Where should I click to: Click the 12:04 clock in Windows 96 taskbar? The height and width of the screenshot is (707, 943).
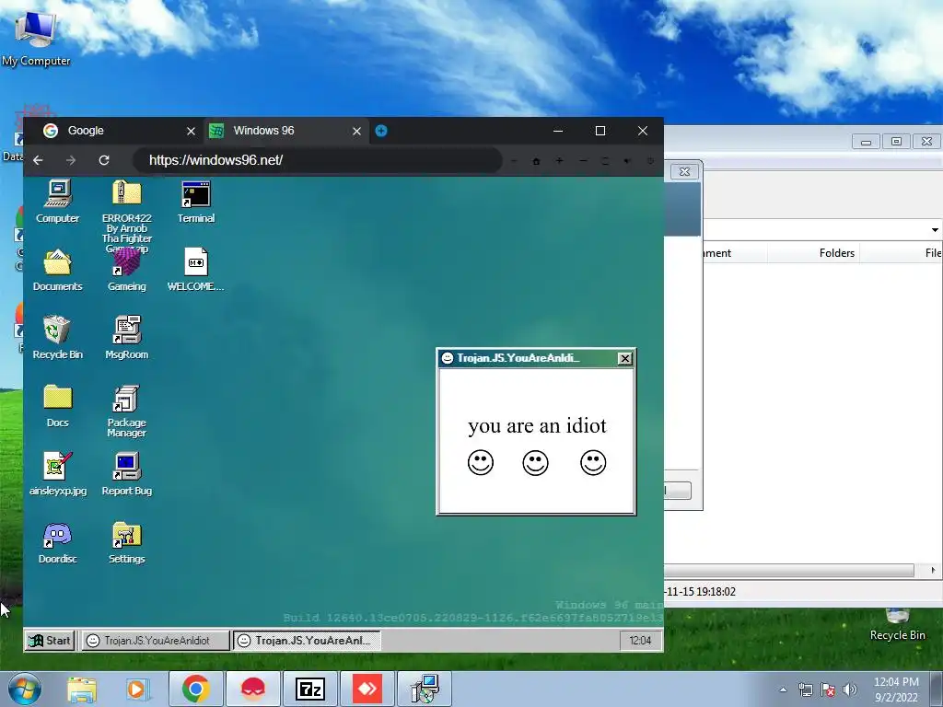pos(641,641)
